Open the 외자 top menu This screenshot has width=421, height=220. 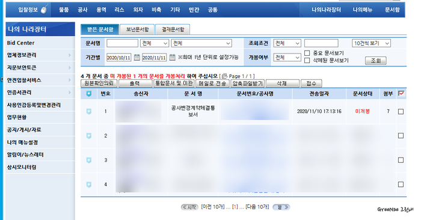click(138, 10)
